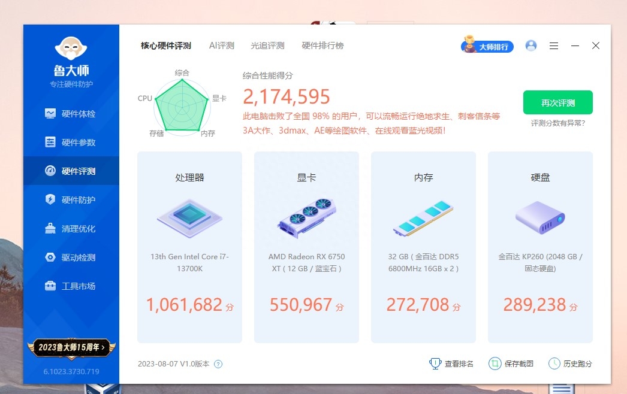Screen dimensions: 627x394
Task: Click the overall score 2,174,595
Action: click(287, 96)
